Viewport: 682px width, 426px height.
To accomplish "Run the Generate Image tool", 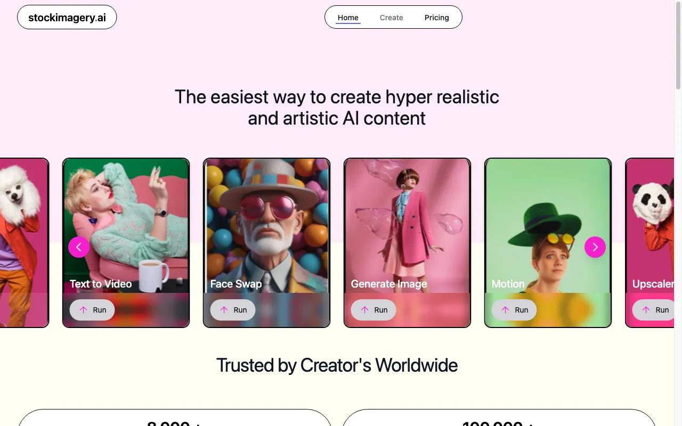I will (374, 310).
